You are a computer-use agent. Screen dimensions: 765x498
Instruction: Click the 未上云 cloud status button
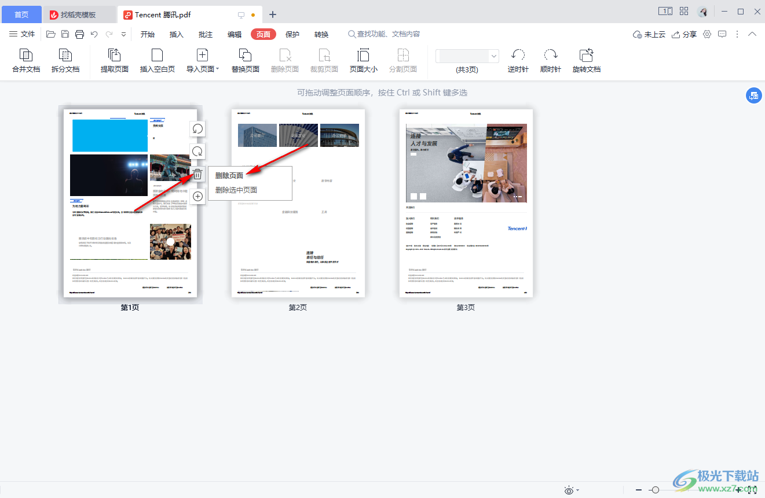pyautogui.click(x=649, y=34)
